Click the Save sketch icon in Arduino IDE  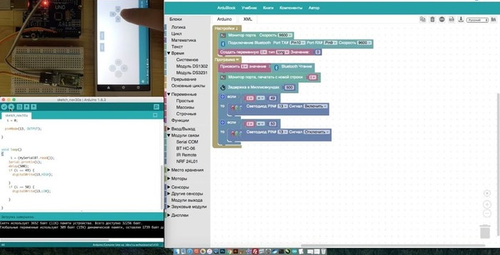click(34, 107)
